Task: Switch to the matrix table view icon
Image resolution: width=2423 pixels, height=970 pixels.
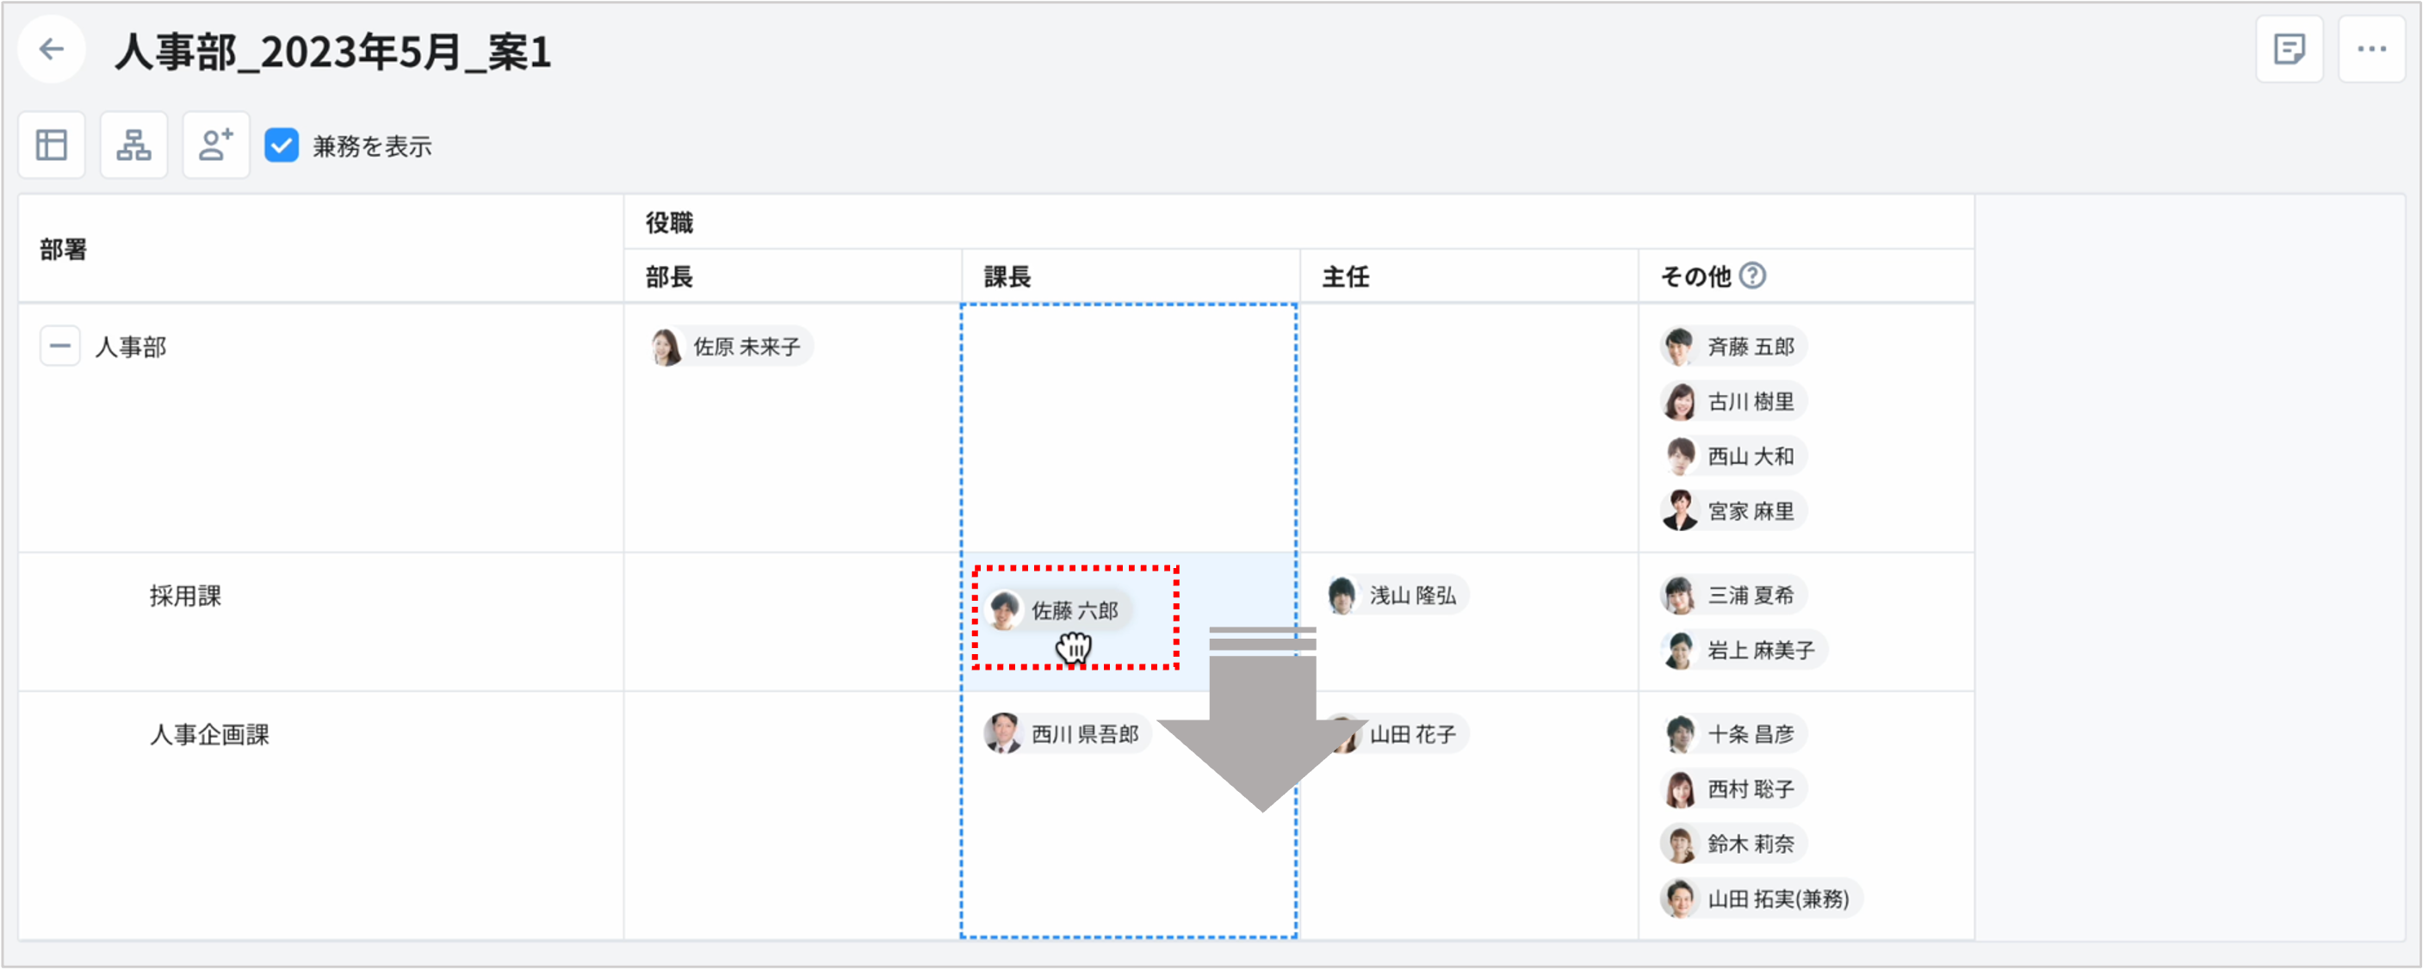Action: coord(52,145)
